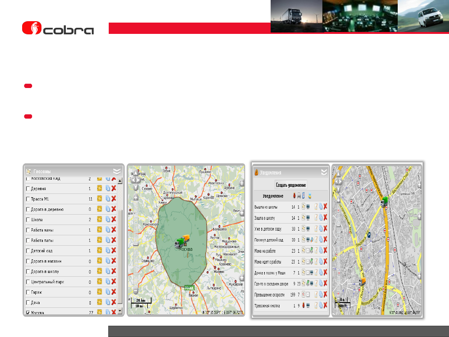This screenshot has width=449, height=337.
Task: Enable the Дорога в деревню checkbox
Action: (28, 209)
